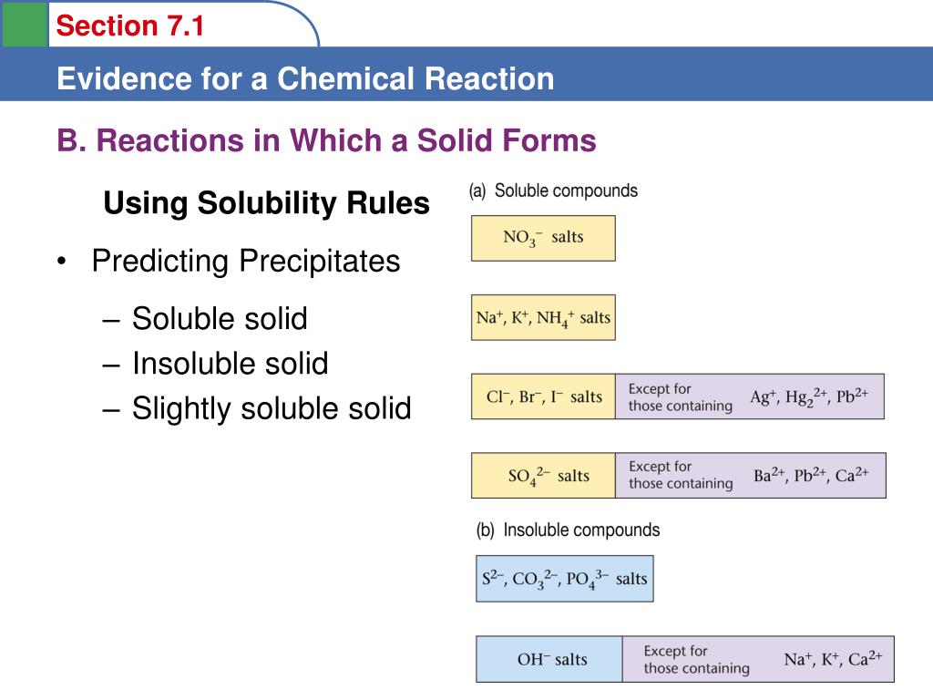The height and width of the screenshot is (700, 933).
Task: Select the yellow NO3− salts box
Action: coord(543,238)
